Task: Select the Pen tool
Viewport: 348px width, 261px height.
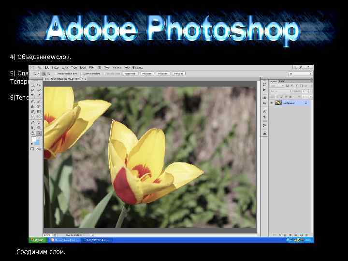Action: click(x=32, y=122)
